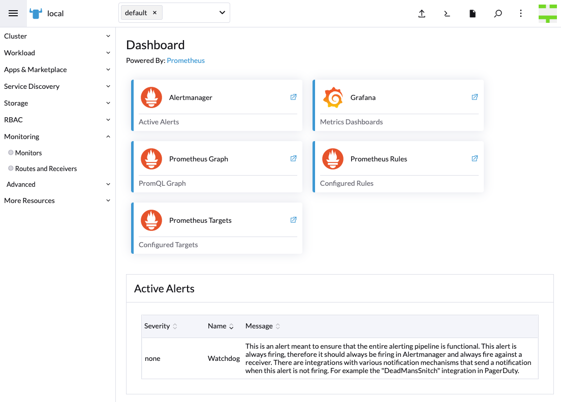
Task: Click the external link icon on Prometheus Graph
Action: (x=293, y=158)
